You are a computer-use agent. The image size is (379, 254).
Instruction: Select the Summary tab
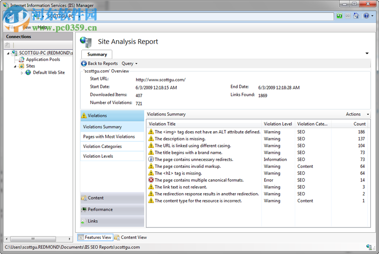click(x=97, y=54)
